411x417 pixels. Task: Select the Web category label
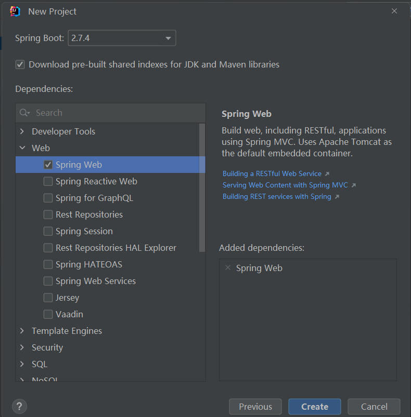(x=41, y=148)
